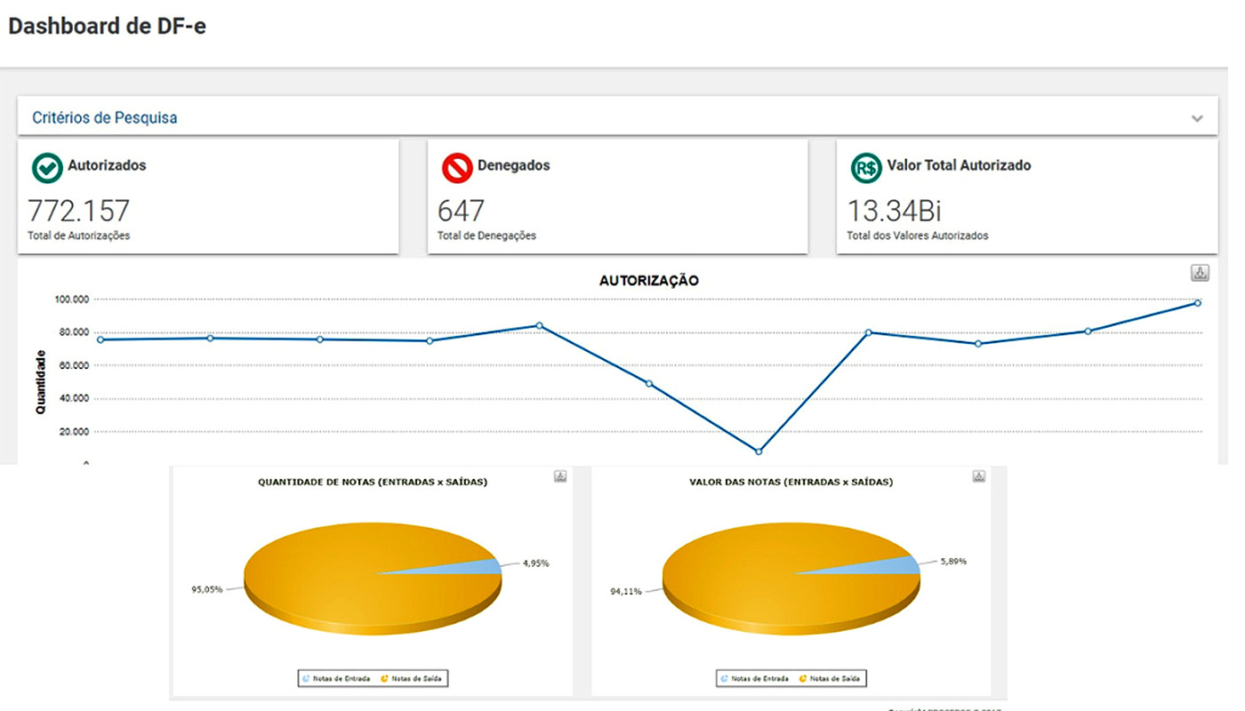Click the 13.34Bi authorized value figure
The width and height of the screenshot is (1245, 711).
[893, 212]
